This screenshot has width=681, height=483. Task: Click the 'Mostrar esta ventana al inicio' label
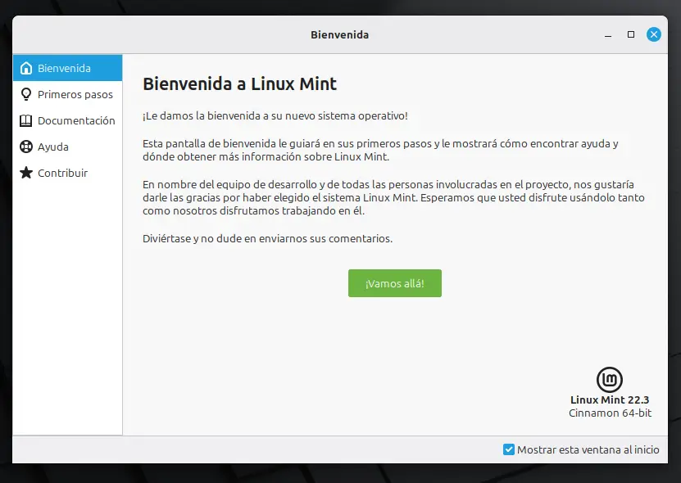588,449
